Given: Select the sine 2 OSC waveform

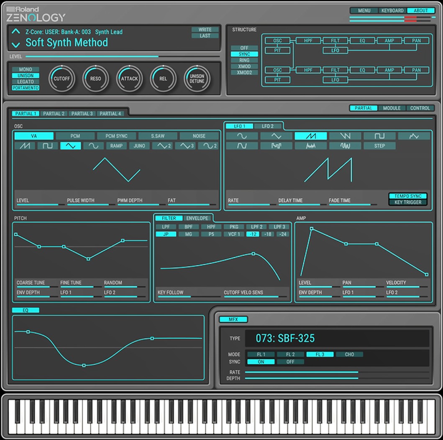Looking at the screenshot, I should (208, 146).
